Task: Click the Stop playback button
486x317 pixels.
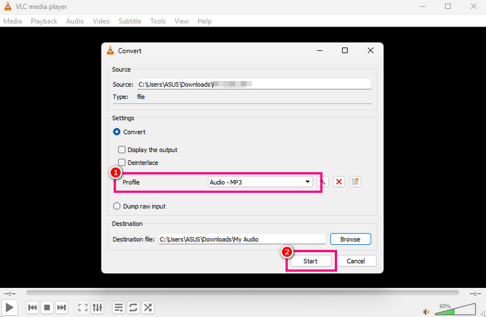Action: (x=47, y=307)
